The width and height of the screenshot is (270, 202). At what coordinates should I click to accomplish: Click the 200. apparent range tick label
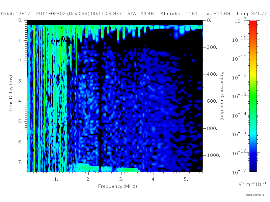pyautogui.click(x=212, y=47)
